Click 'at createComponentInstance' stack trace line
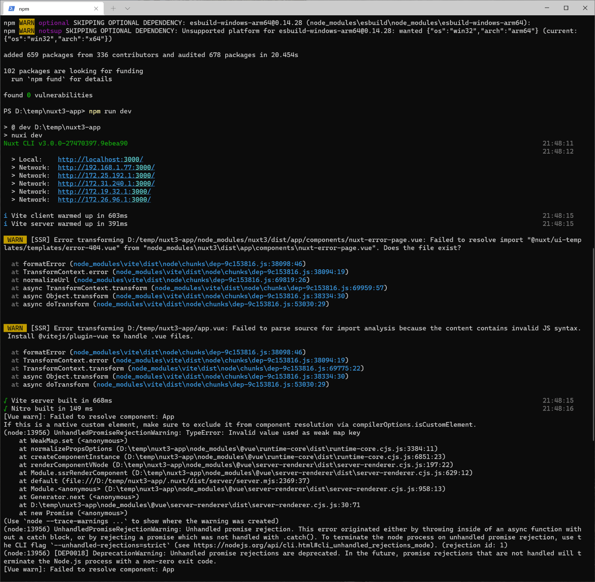This screenshot has height=582, width=595. tap(232, 457)
